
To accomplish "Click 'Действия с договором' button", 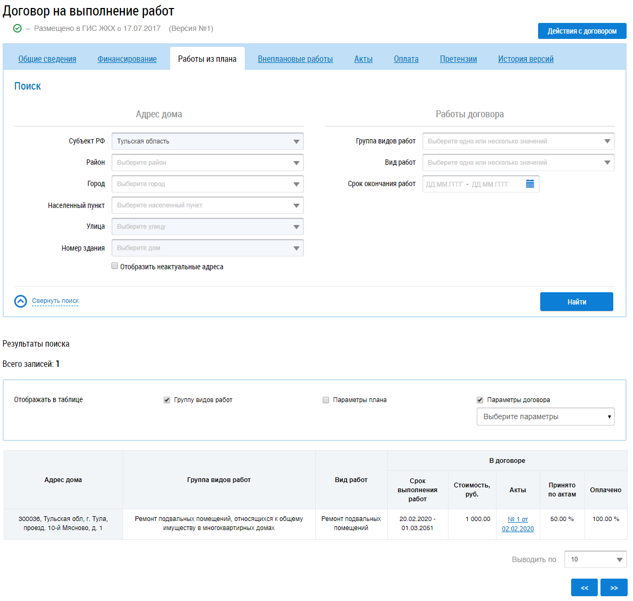I will [582, 31].
